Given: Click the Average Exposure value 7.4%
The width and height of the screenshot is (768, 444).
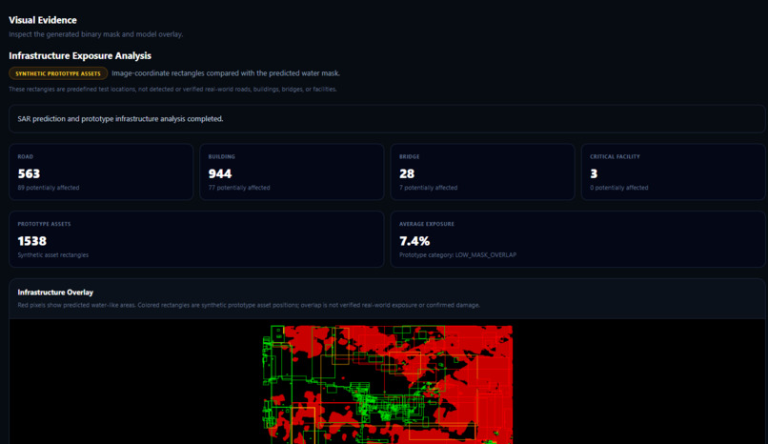Looking at the screenshot, I should click(414, 241).
